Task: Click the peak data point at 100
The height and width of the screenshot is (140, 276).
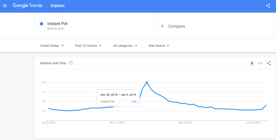Action: coord(147,82)
